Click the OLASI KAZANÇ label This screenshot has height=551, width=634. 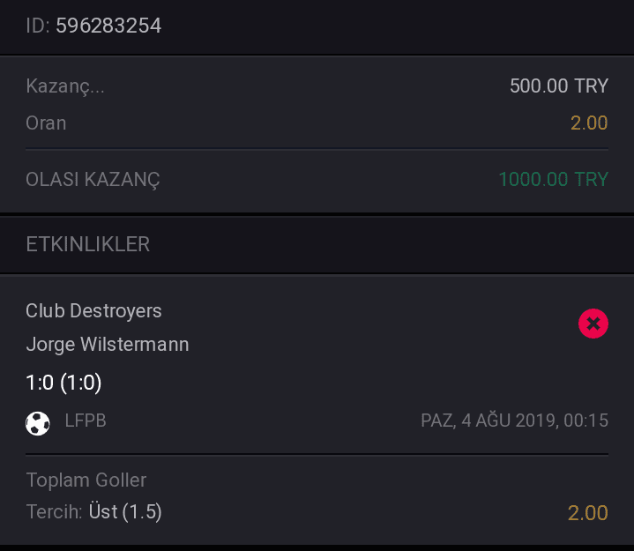pyautogui.click(x=93, y=180)
